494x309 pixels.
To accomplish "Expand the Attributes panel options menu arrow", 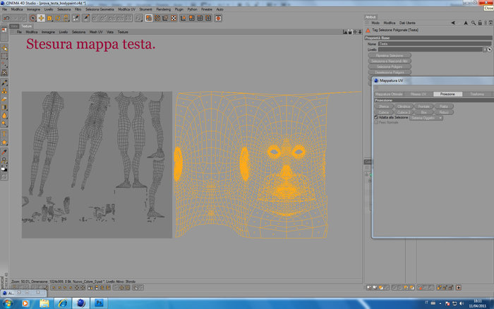I will pyautogui.click(x=490, y=23).
